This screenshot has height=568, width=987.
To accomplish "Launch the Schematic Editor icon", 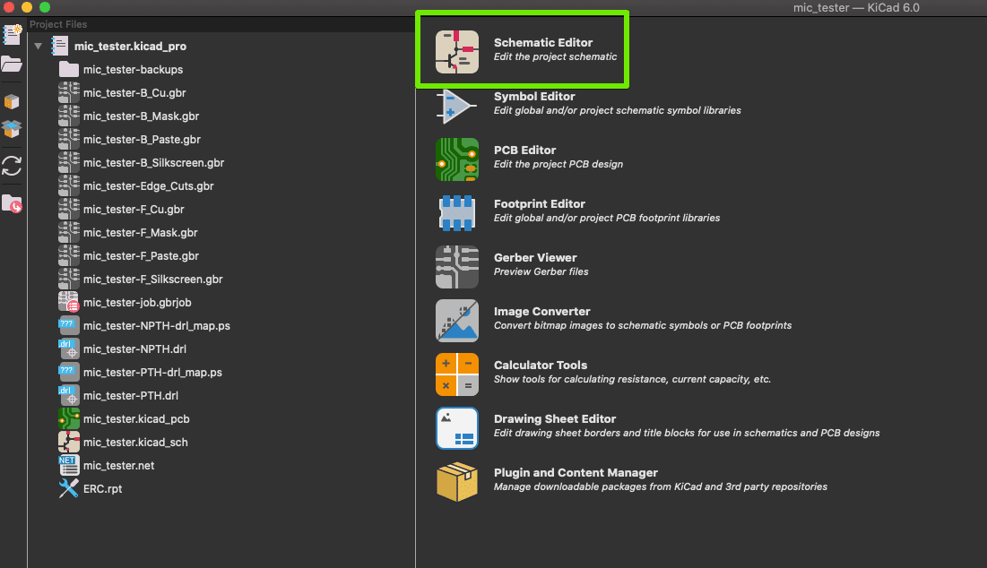I will (457, 52).
